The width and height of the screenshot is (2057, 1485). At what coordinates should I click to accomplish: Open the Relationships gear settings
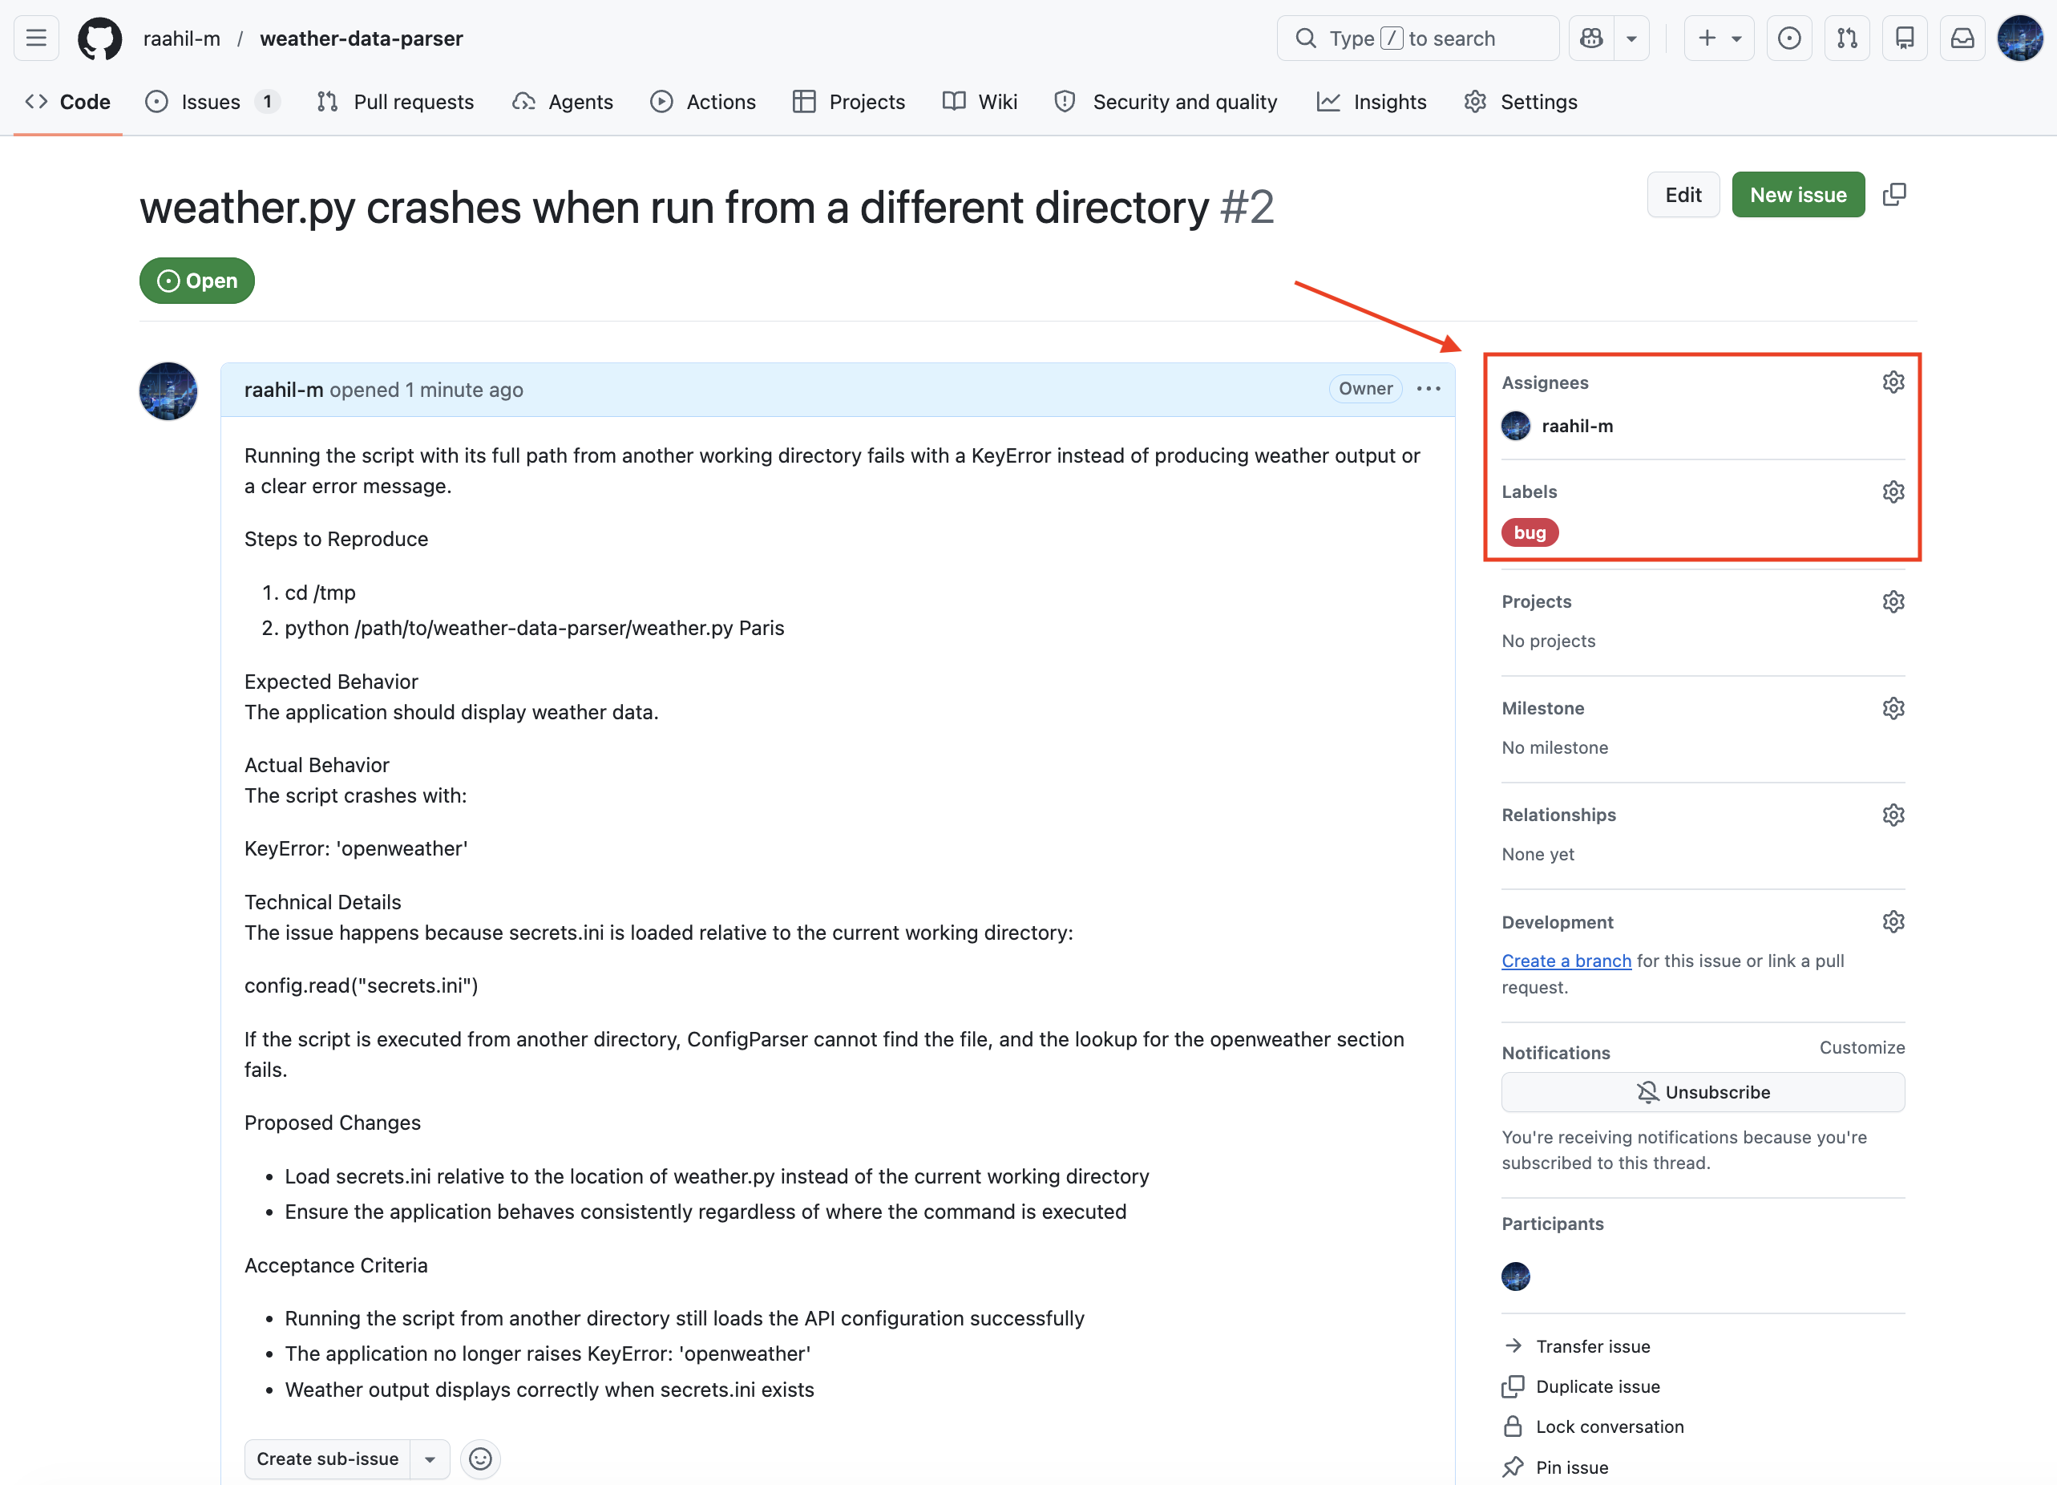1893,815
